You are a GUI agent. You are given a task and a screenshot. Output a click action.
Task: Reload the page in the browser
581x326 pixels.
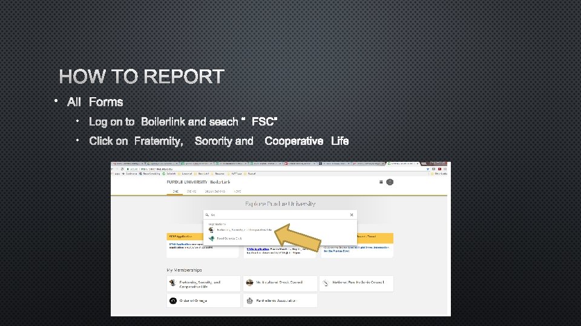(x=122, y=169)
